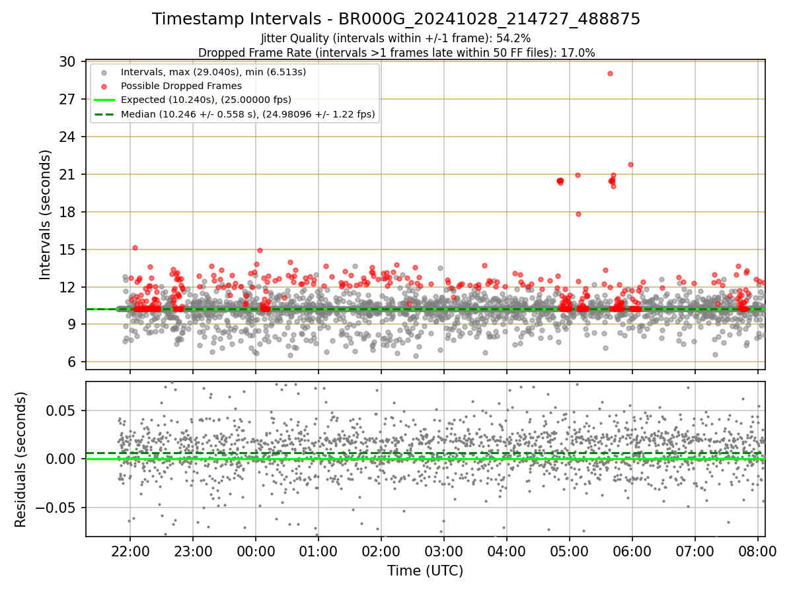793x594 pixels.
Task: Click the 27 tick on intervals axis
Action: (x=68, y=100)
